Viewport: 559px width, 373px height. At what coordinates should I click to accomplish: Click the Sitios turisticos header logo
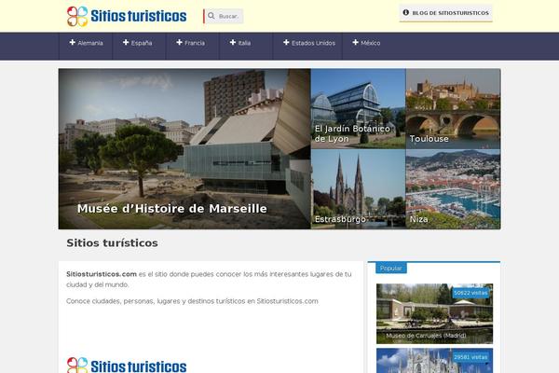[x=127, y=16]
